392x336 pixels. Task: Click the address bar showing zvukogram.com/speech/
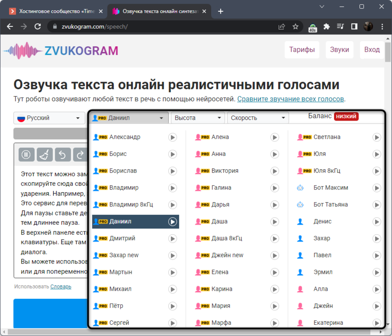pos(165,27)
